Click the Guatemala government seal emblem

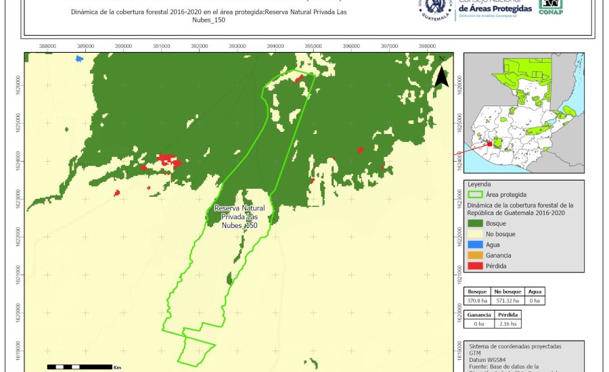[x=436, y=9]
